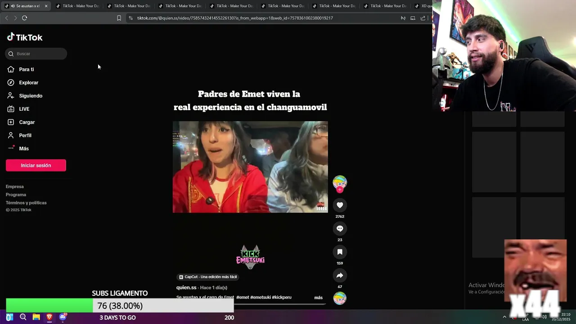Viewport: 576px width, 324px height.
Task: Open the Para ti feed
Action: coord(27,69)
